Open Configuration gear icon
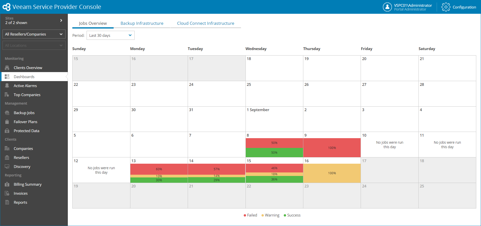This screenshot has width=481, height=226. [446, 7]
